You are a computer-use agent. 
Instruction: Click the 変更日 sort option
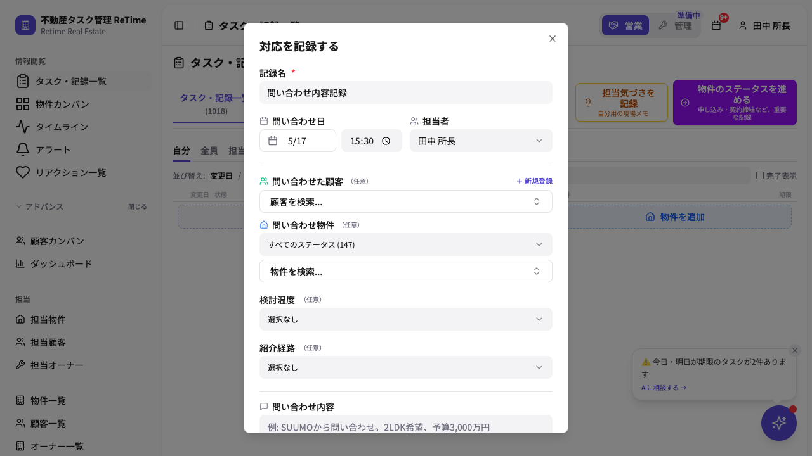pos(221,175)
